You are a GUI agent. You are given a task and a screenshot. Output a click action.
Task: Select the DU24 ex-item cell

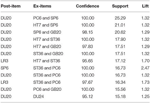click(39, 97)
